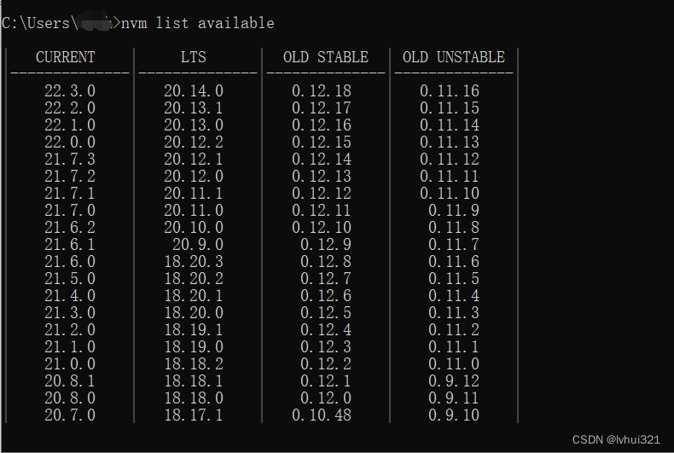674x453 pixels.
Task: Select old stable version 0.12.15
Action: 322,142
